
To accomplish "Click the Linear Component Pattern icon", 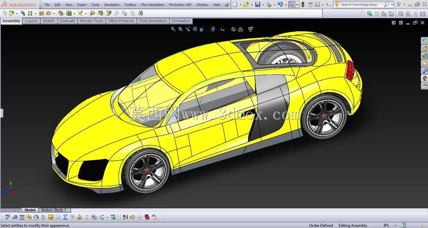I will tap(30, 13).
